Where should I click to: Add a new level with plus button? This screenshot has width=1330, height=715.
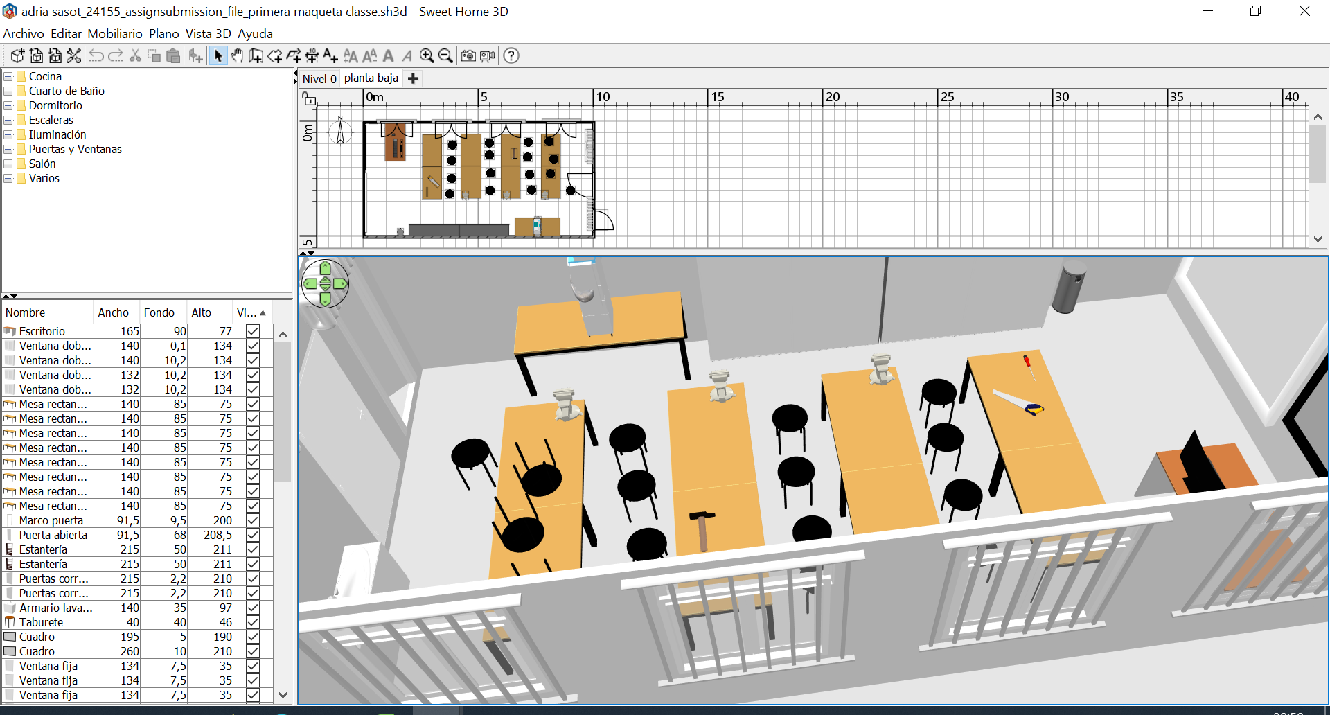click(x=413, y=79)
